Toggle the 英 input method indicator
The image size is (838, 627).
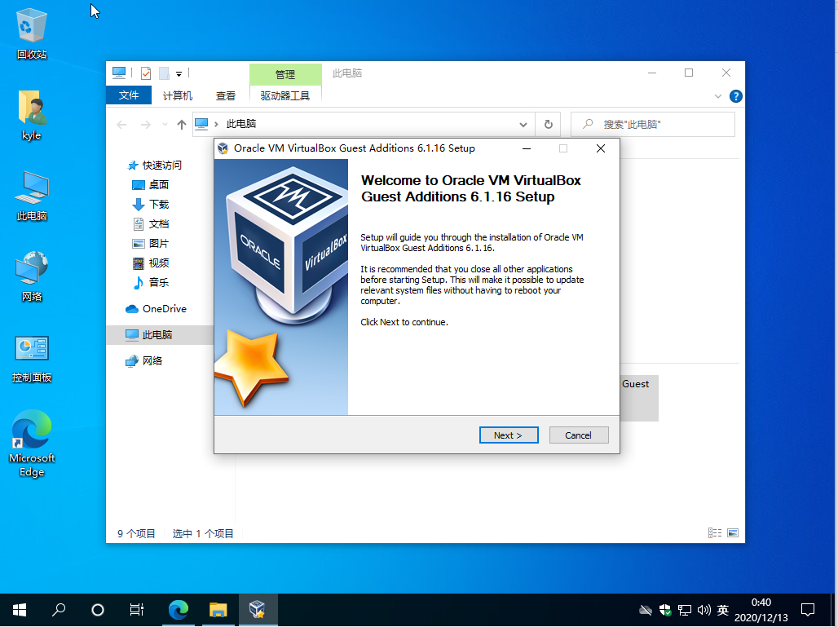tap(722, 609)
